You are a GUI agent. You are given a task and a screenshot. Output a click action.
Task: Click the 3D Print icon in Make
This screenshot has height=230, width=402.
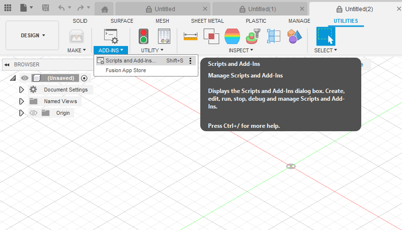pyautogui.click(x=77, y=36)
